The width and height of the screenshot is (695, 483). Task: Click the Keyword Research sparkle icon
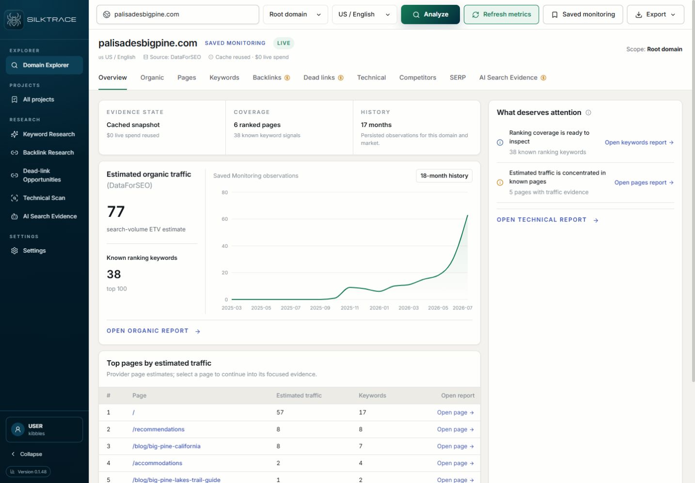[15, 134]
